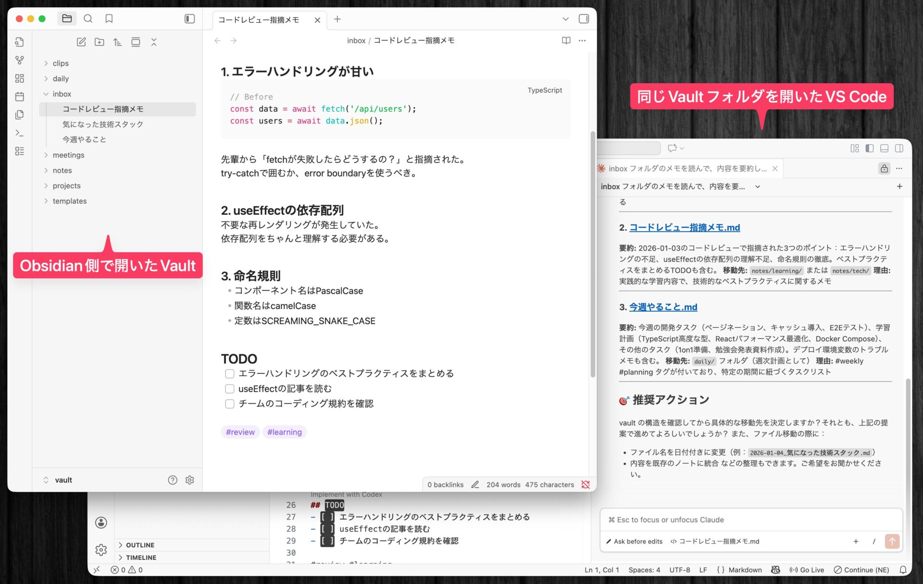Check 'useEffectの記事を読む' todo checkbox
923x584 pixels.
point(230,388)
